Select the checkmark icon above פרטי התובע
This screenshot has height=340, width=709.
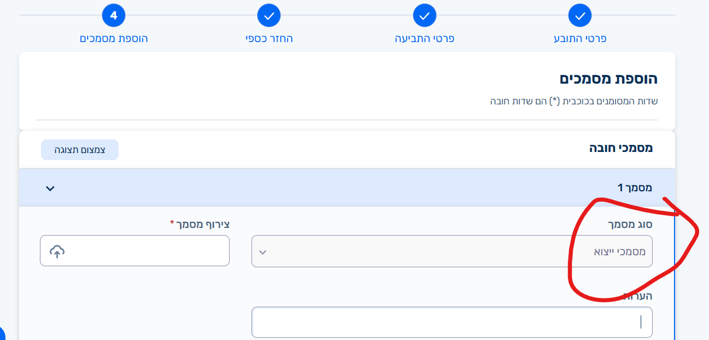coord(580,16)
